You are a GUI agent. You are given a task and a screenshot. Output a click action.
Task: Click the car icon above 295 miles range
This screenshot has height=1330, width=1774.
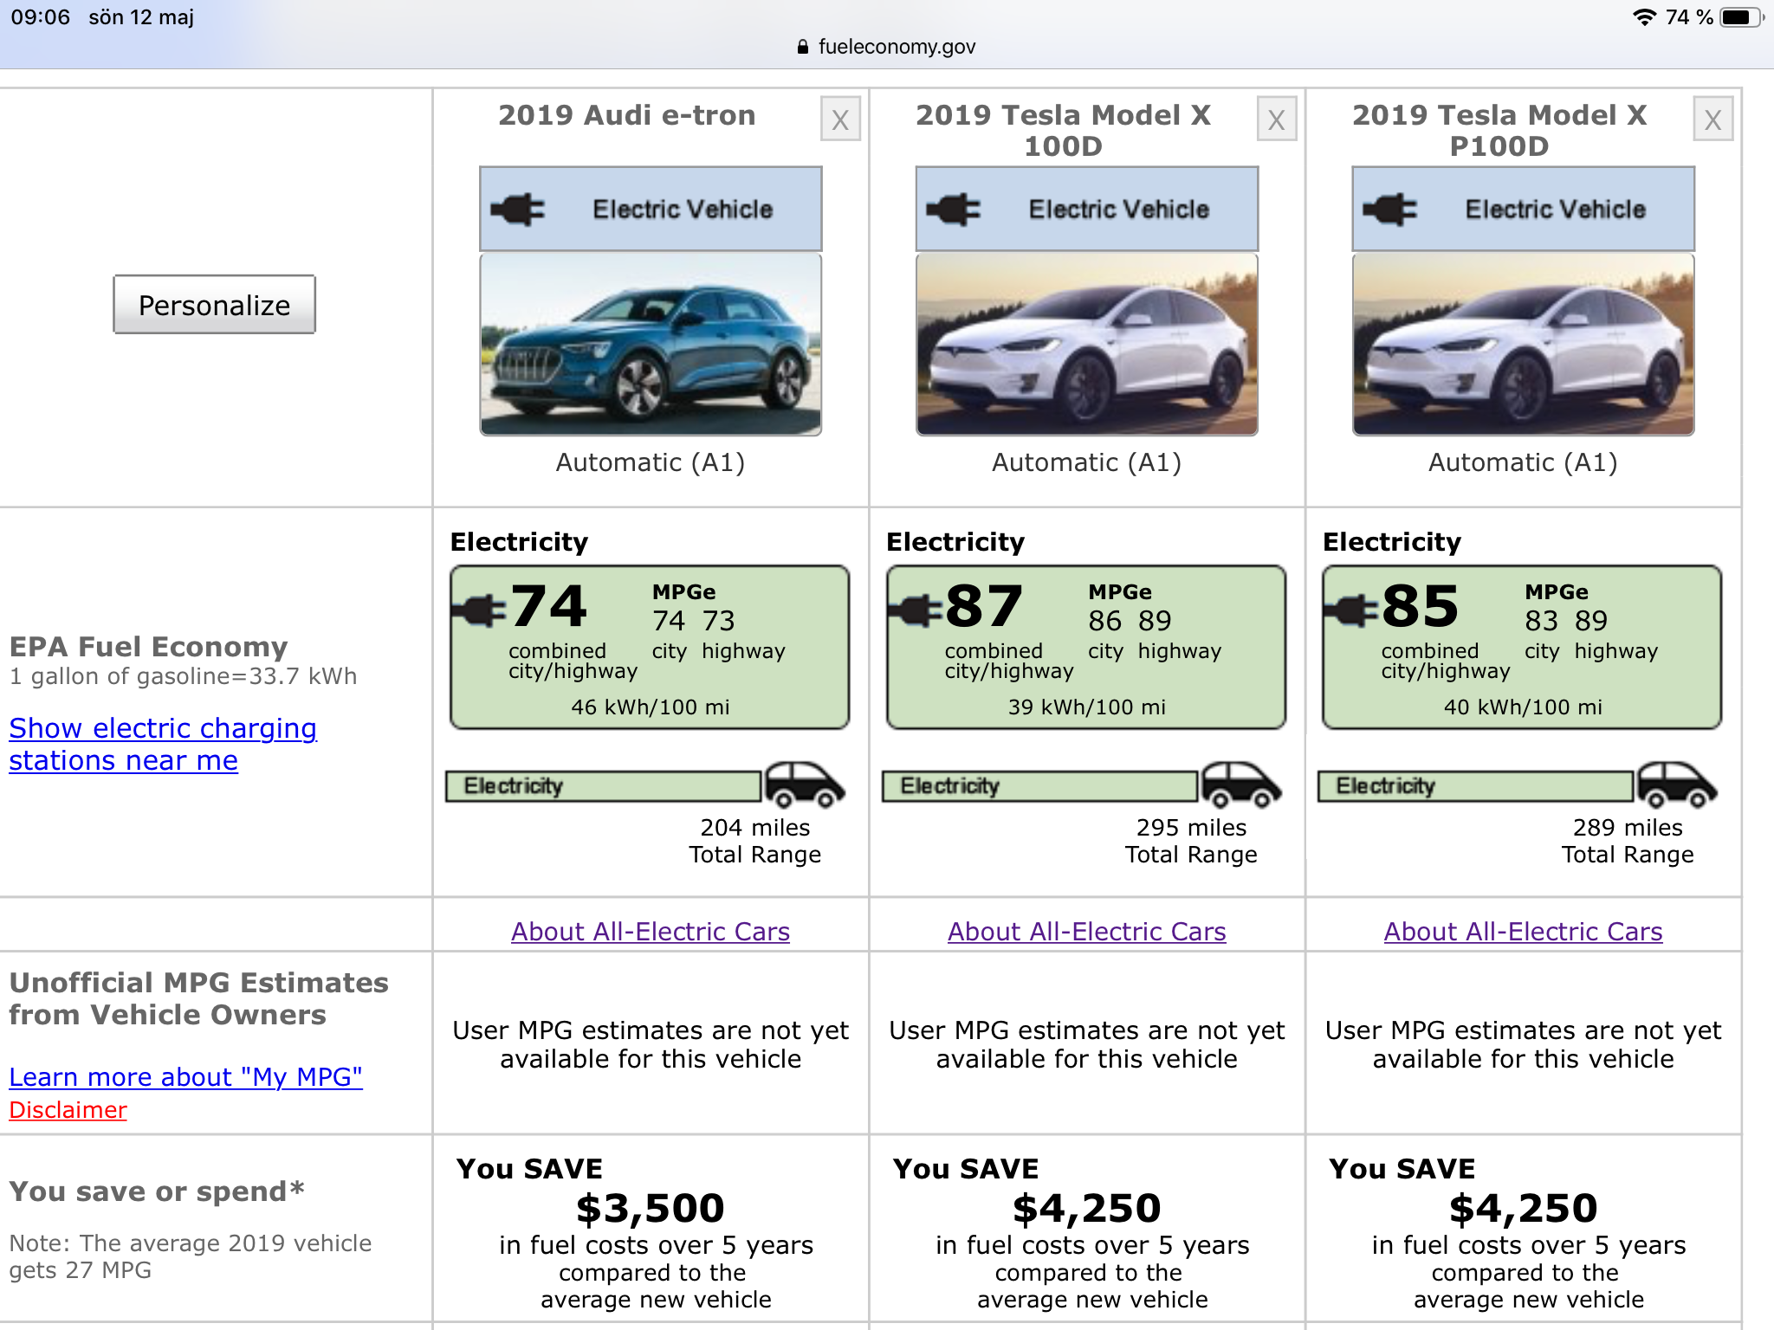pyautogui.click(x=1241, y=784)
